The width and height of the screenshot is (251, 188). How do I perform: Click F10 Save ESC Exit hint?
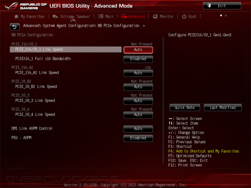tap(188, 161)
